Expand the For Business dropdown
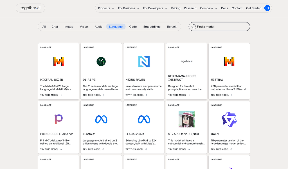Screen dimensions: 288x169 [129, 8]
